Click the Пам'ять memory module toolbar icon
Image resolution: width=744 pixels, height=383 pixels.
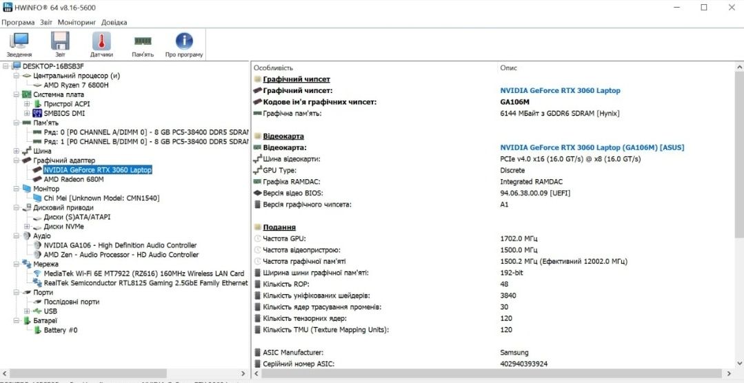click(143, 41)
